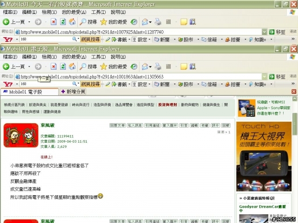Go to Home page in front 電子股 window
The width and height of the screenshot is (298, 223).
click(x=72, y=66)
